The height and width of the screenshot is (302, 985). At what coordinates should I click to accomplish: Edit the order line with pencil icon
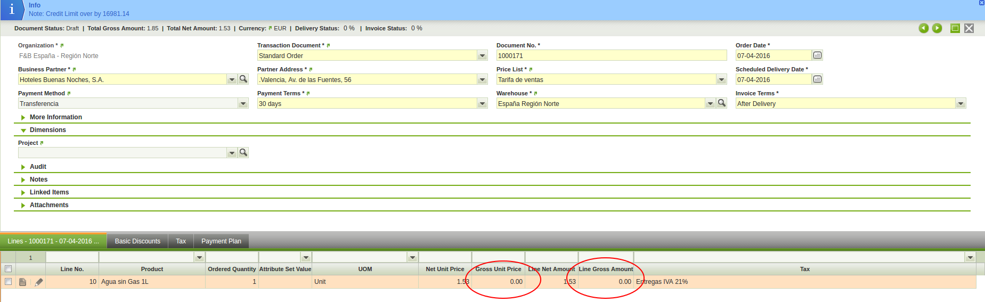coord(39,282)
